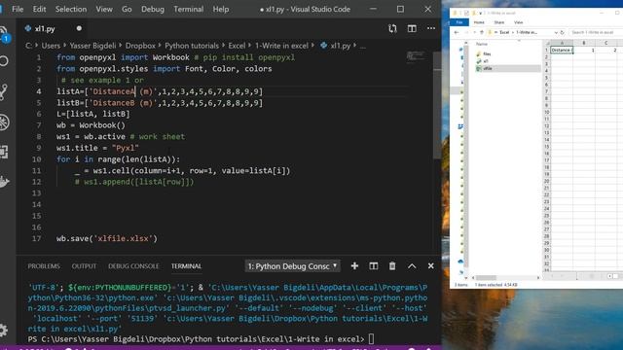Open the Selection menu
This screenshot has width=623, height=350.
[x=71, y=9]
